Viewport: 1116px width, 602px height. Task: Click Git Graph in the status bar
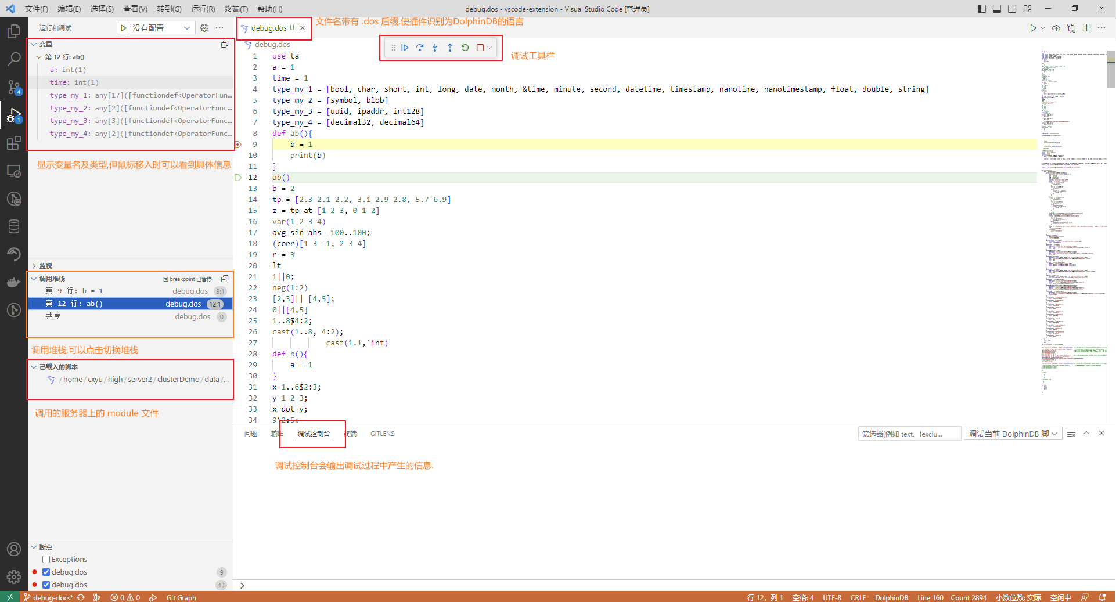tap(181, 597)
